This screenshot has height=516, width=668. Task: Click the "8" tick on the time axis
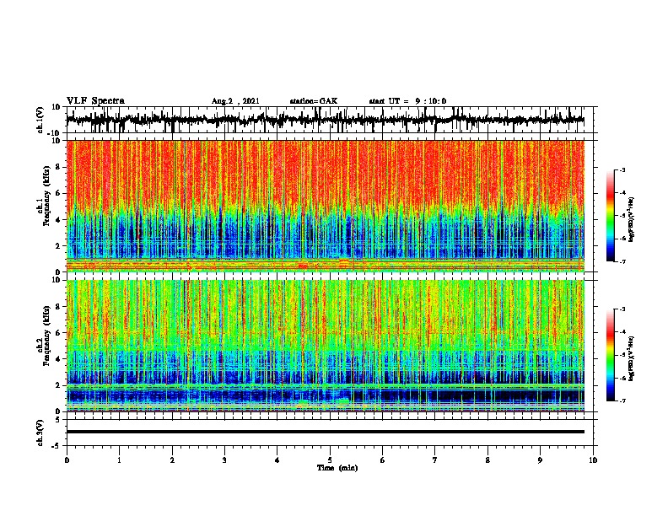(488, 460)
